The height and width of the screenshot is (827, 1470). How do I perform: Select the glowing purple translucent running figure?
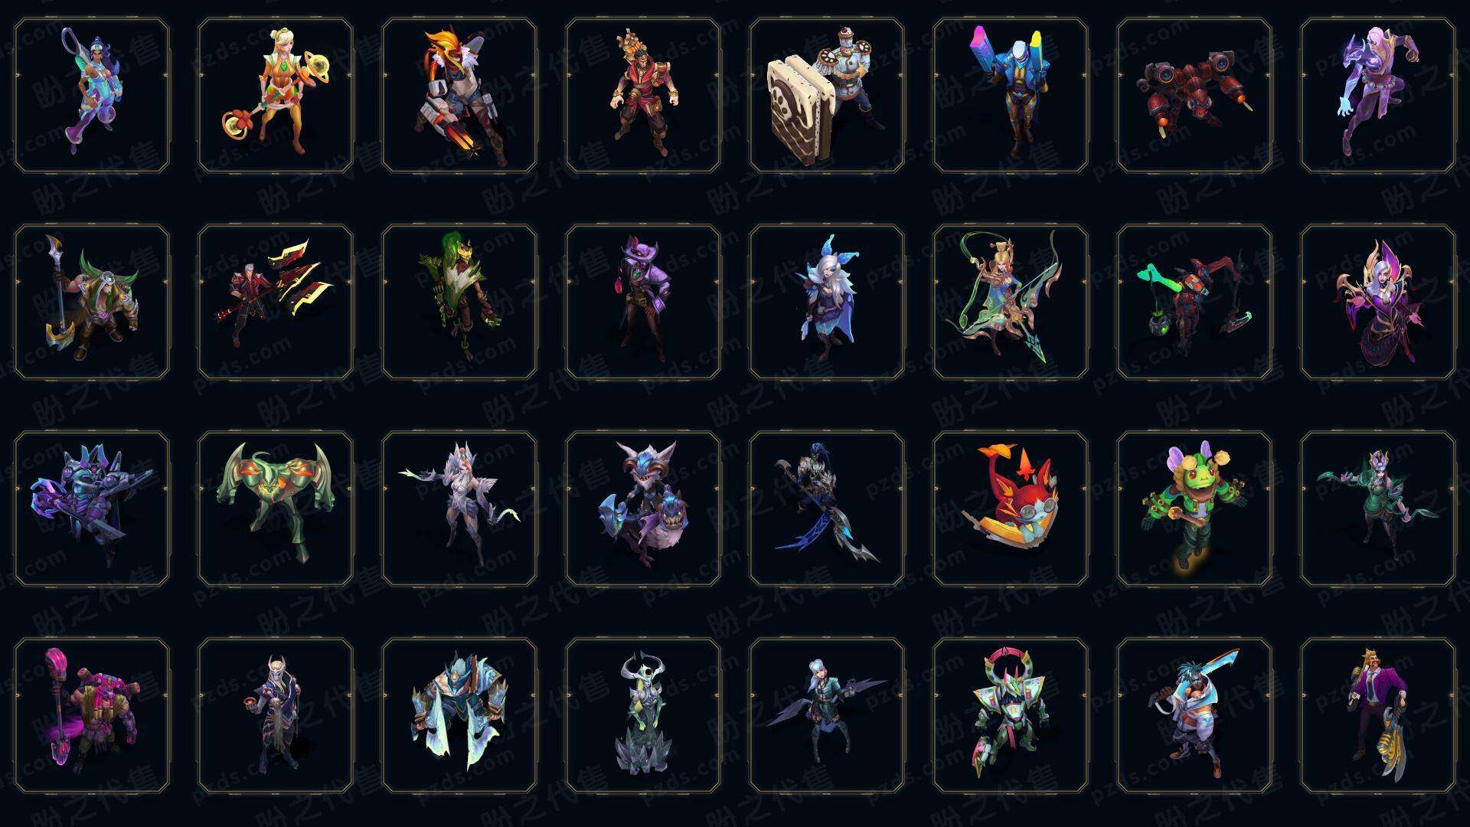pos(1378,96)
